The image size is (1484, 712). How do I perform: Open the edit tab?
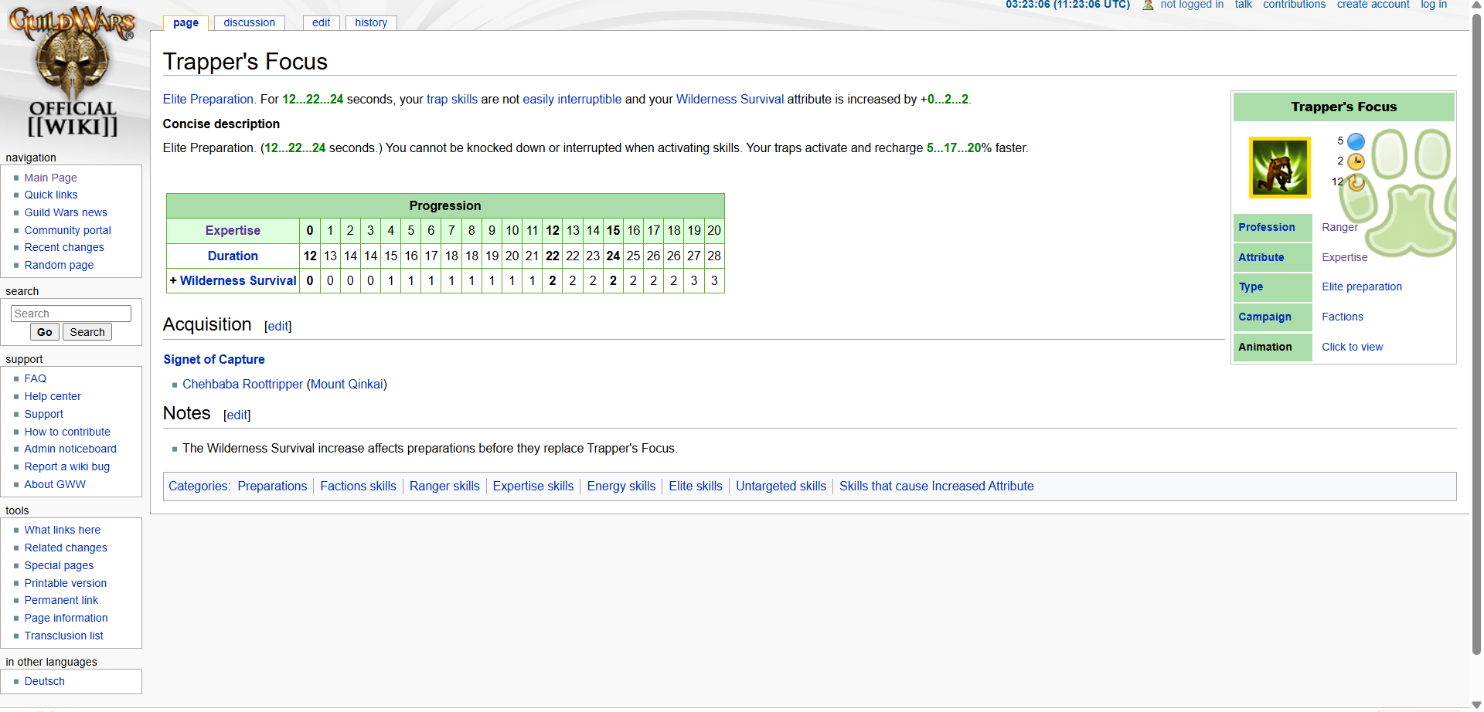click(x=321, y=22)
